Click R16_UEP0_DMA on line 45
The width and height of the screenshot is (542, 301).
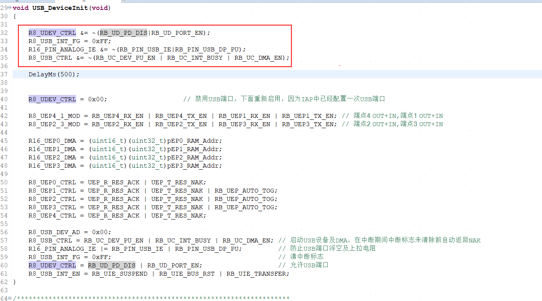click(52, 141)
